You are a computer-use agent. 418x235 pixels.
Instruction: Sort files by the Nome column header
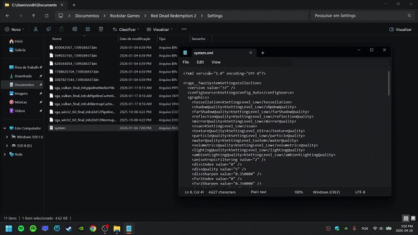click(57, 39)
